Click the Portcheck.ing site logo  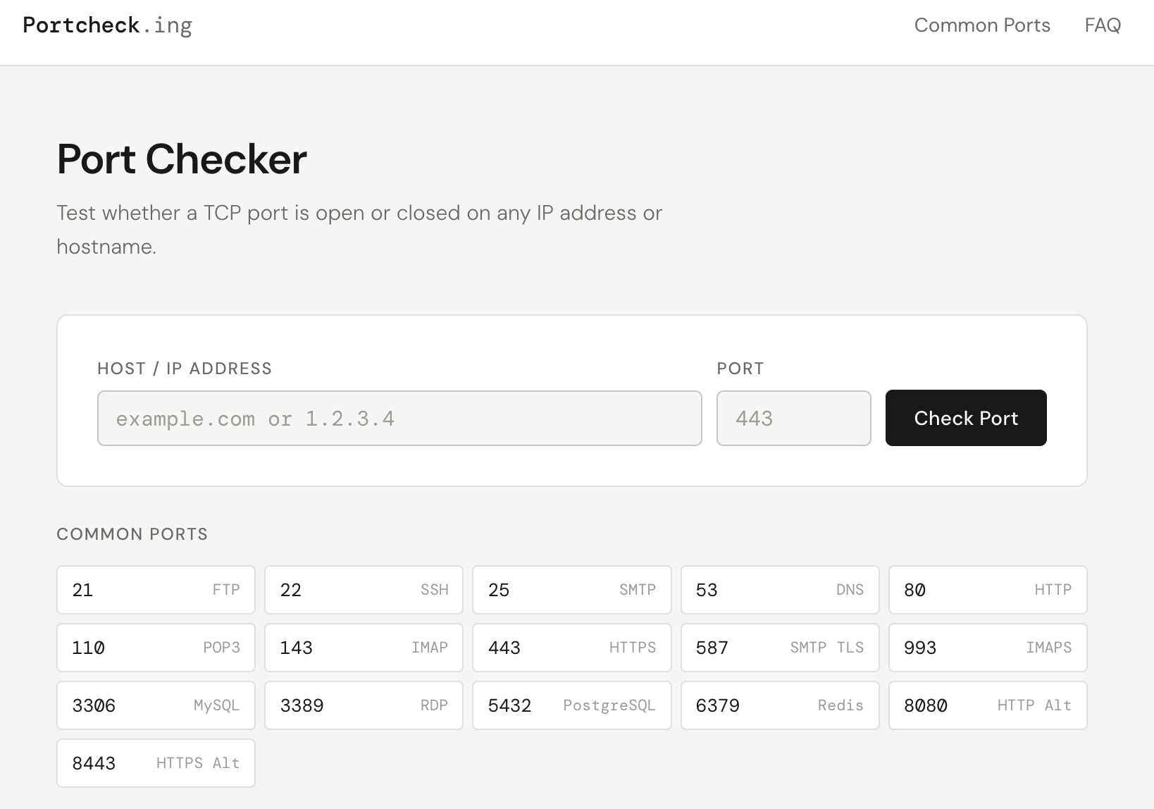pyautogui.click(x=107, y=25)
